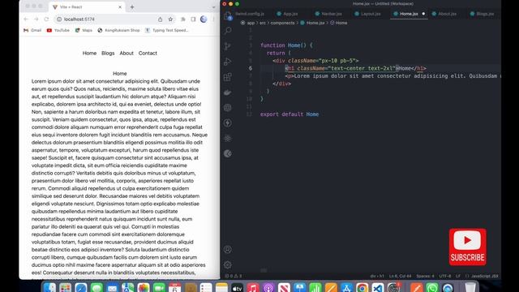Image resolution: width=519 pixels, height=292 pixels.
Task: Open the Extensions view
Action: click(228, 77)
